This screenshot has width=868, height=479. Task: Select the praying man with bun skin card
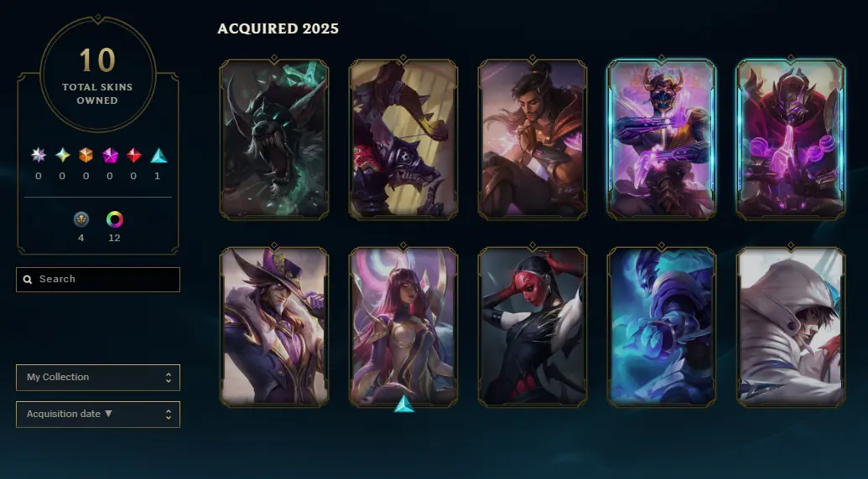pos(532,139)
